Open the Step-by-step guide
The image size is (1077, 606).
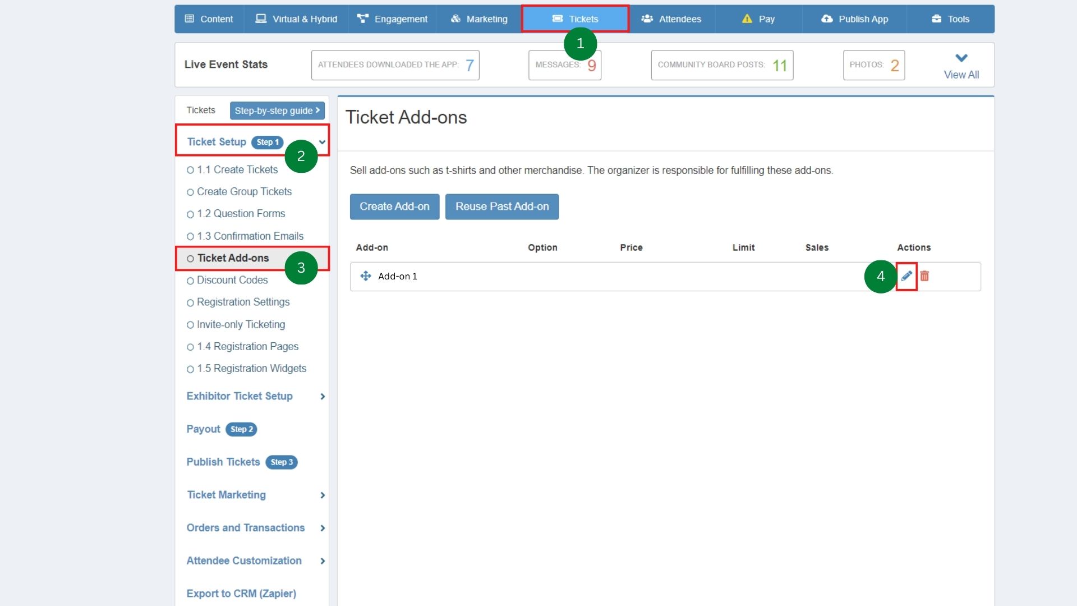[x=277, y=110]
